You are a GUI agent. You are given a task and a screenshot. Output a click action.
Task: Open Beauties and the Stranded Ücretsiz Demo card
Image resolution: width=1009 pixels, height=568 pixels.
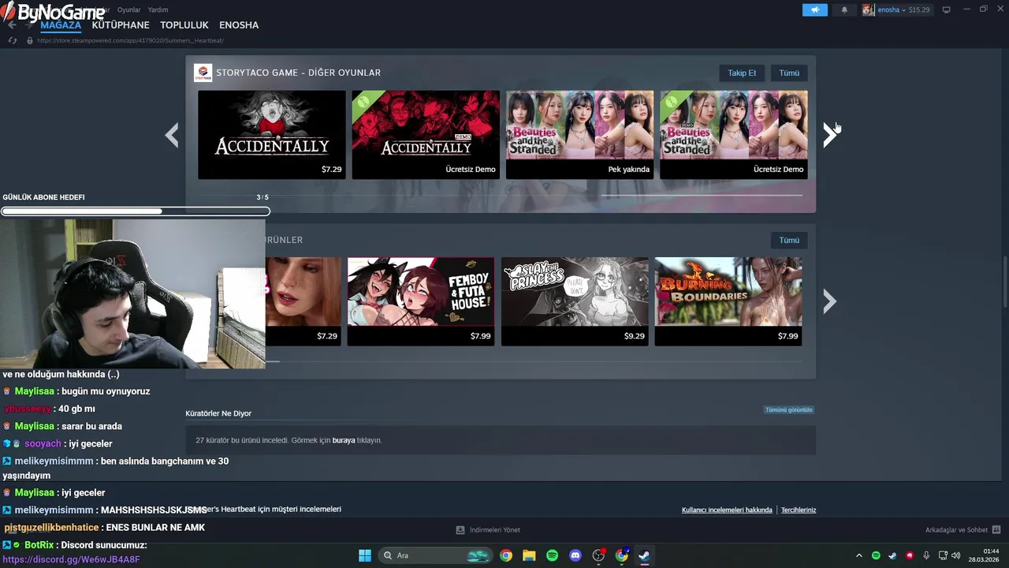click(733, 134)
